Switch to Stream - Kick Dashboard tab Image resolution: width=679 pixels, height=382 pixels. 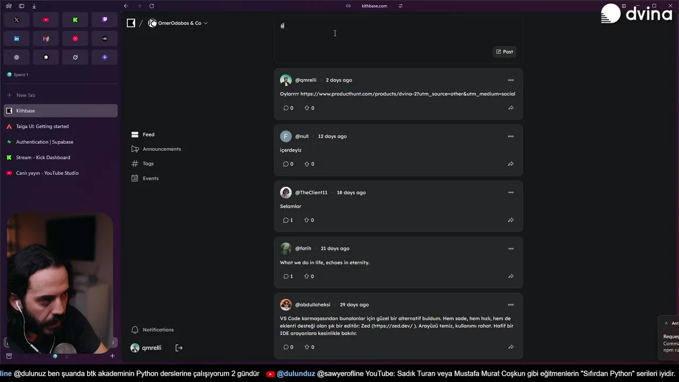60,158
